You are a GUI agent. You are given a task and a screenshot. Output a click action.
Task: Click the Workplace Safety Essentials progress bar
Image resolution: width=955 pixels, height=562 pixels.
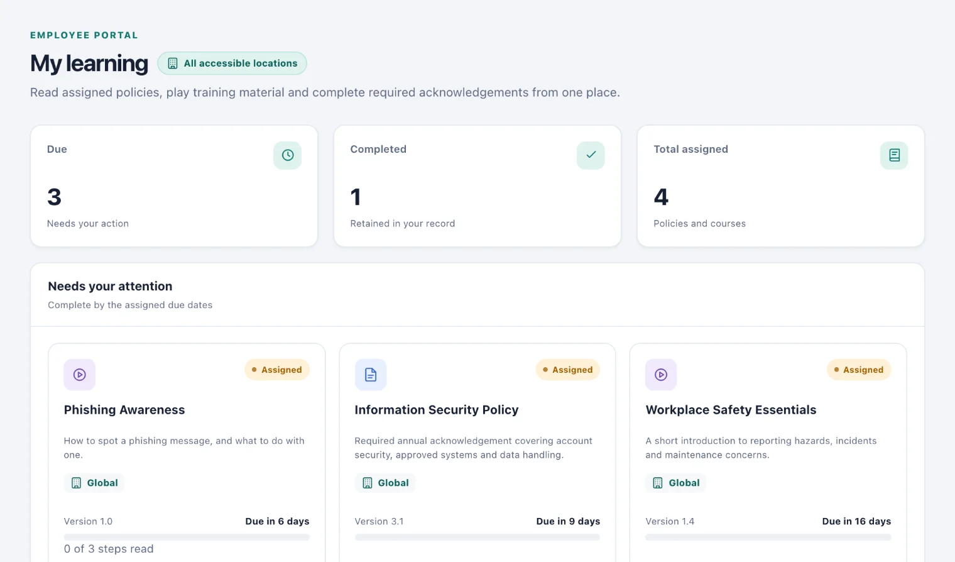point(768,537)
